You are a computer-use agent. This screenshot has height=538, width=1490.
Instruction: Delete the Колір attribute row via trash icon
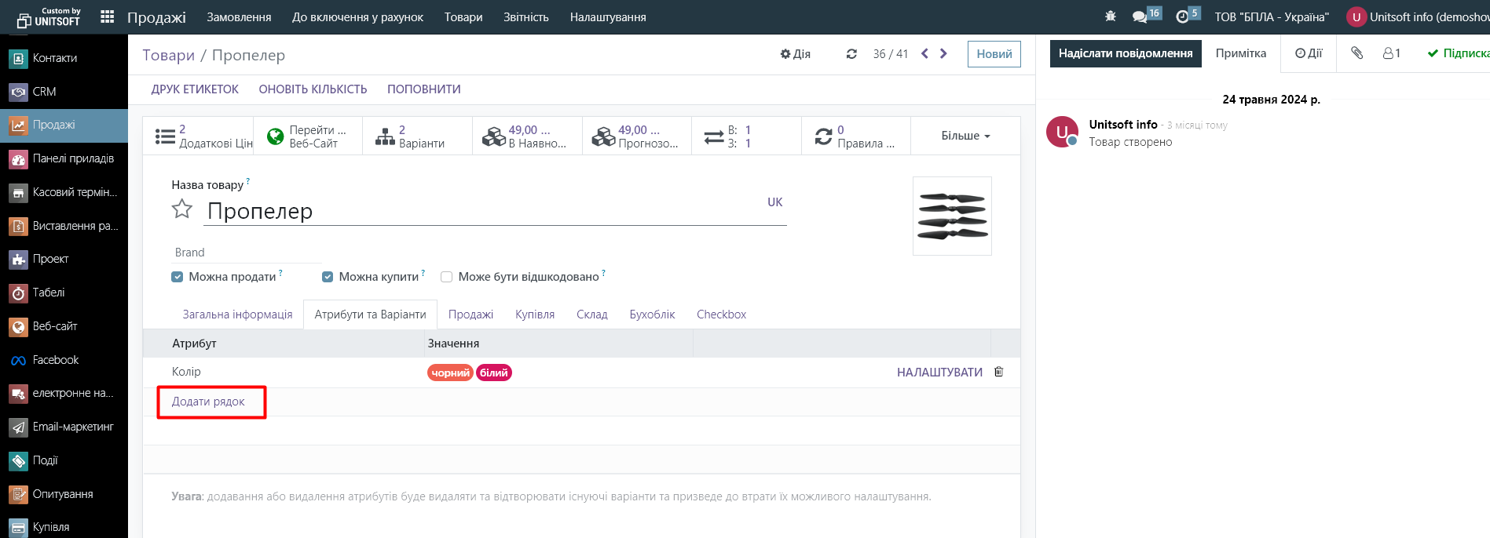click(999, 372)
